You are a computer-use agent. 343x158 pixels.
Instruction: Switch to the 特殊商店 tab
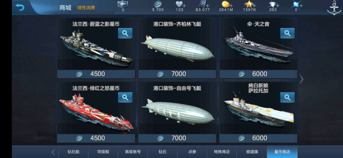point(222,152)
